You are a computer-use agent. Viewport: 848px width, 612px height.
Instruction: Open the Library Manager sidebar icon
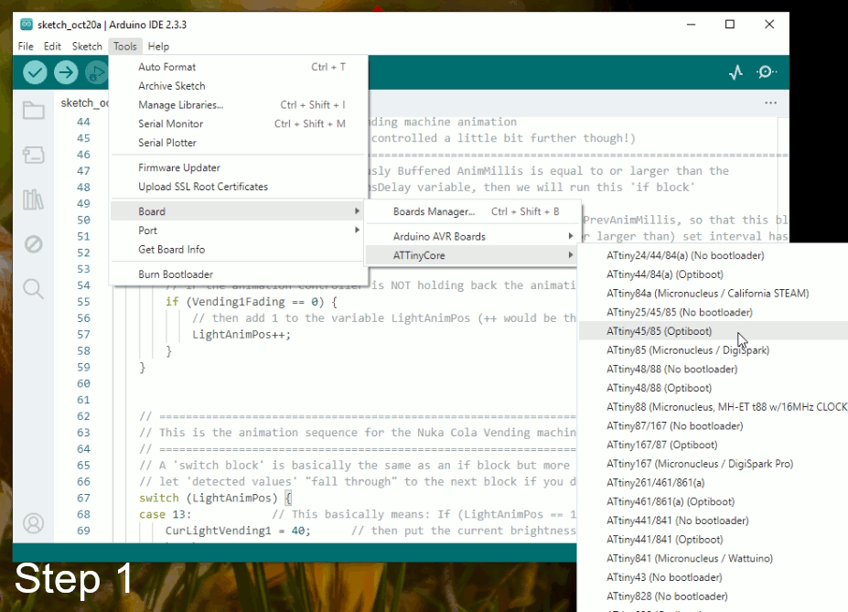34,199
